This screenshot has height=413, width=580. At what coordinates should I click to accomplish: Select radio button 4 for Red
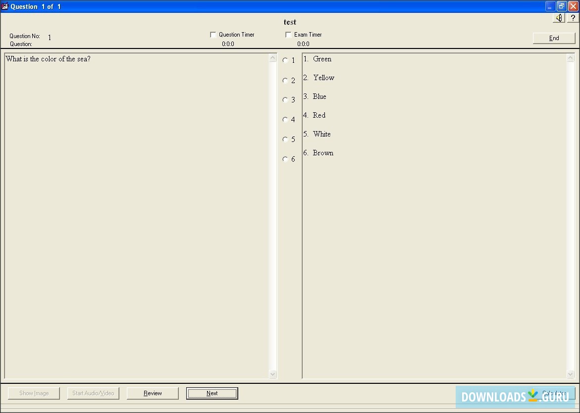pyautogui.click(x=285, y=119)
